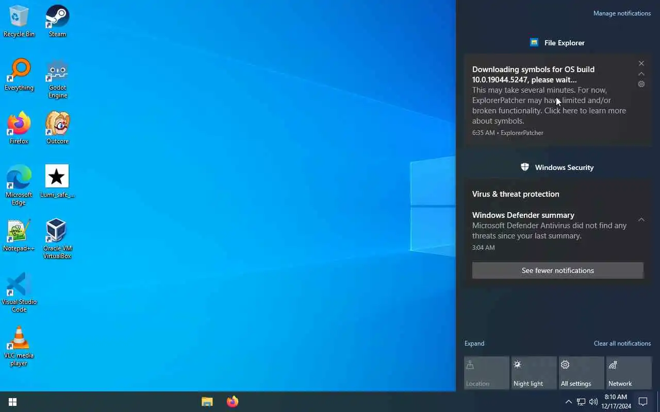Open the Downloading symbols notification body
Screen dimensions: 660x412
pyautogui.click(x=557, y=101)
